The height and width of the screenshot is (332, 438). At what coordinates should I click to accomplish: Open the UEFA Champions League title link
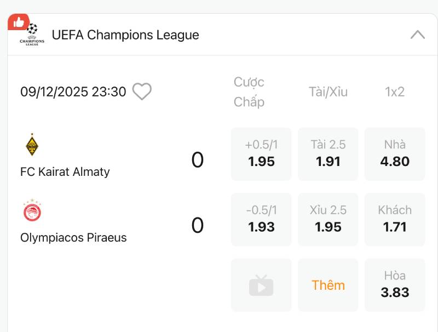coord(125,35)
